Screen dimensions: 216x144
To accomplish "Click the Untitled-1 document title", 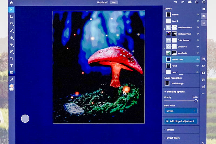I will [x=103, y=2].
